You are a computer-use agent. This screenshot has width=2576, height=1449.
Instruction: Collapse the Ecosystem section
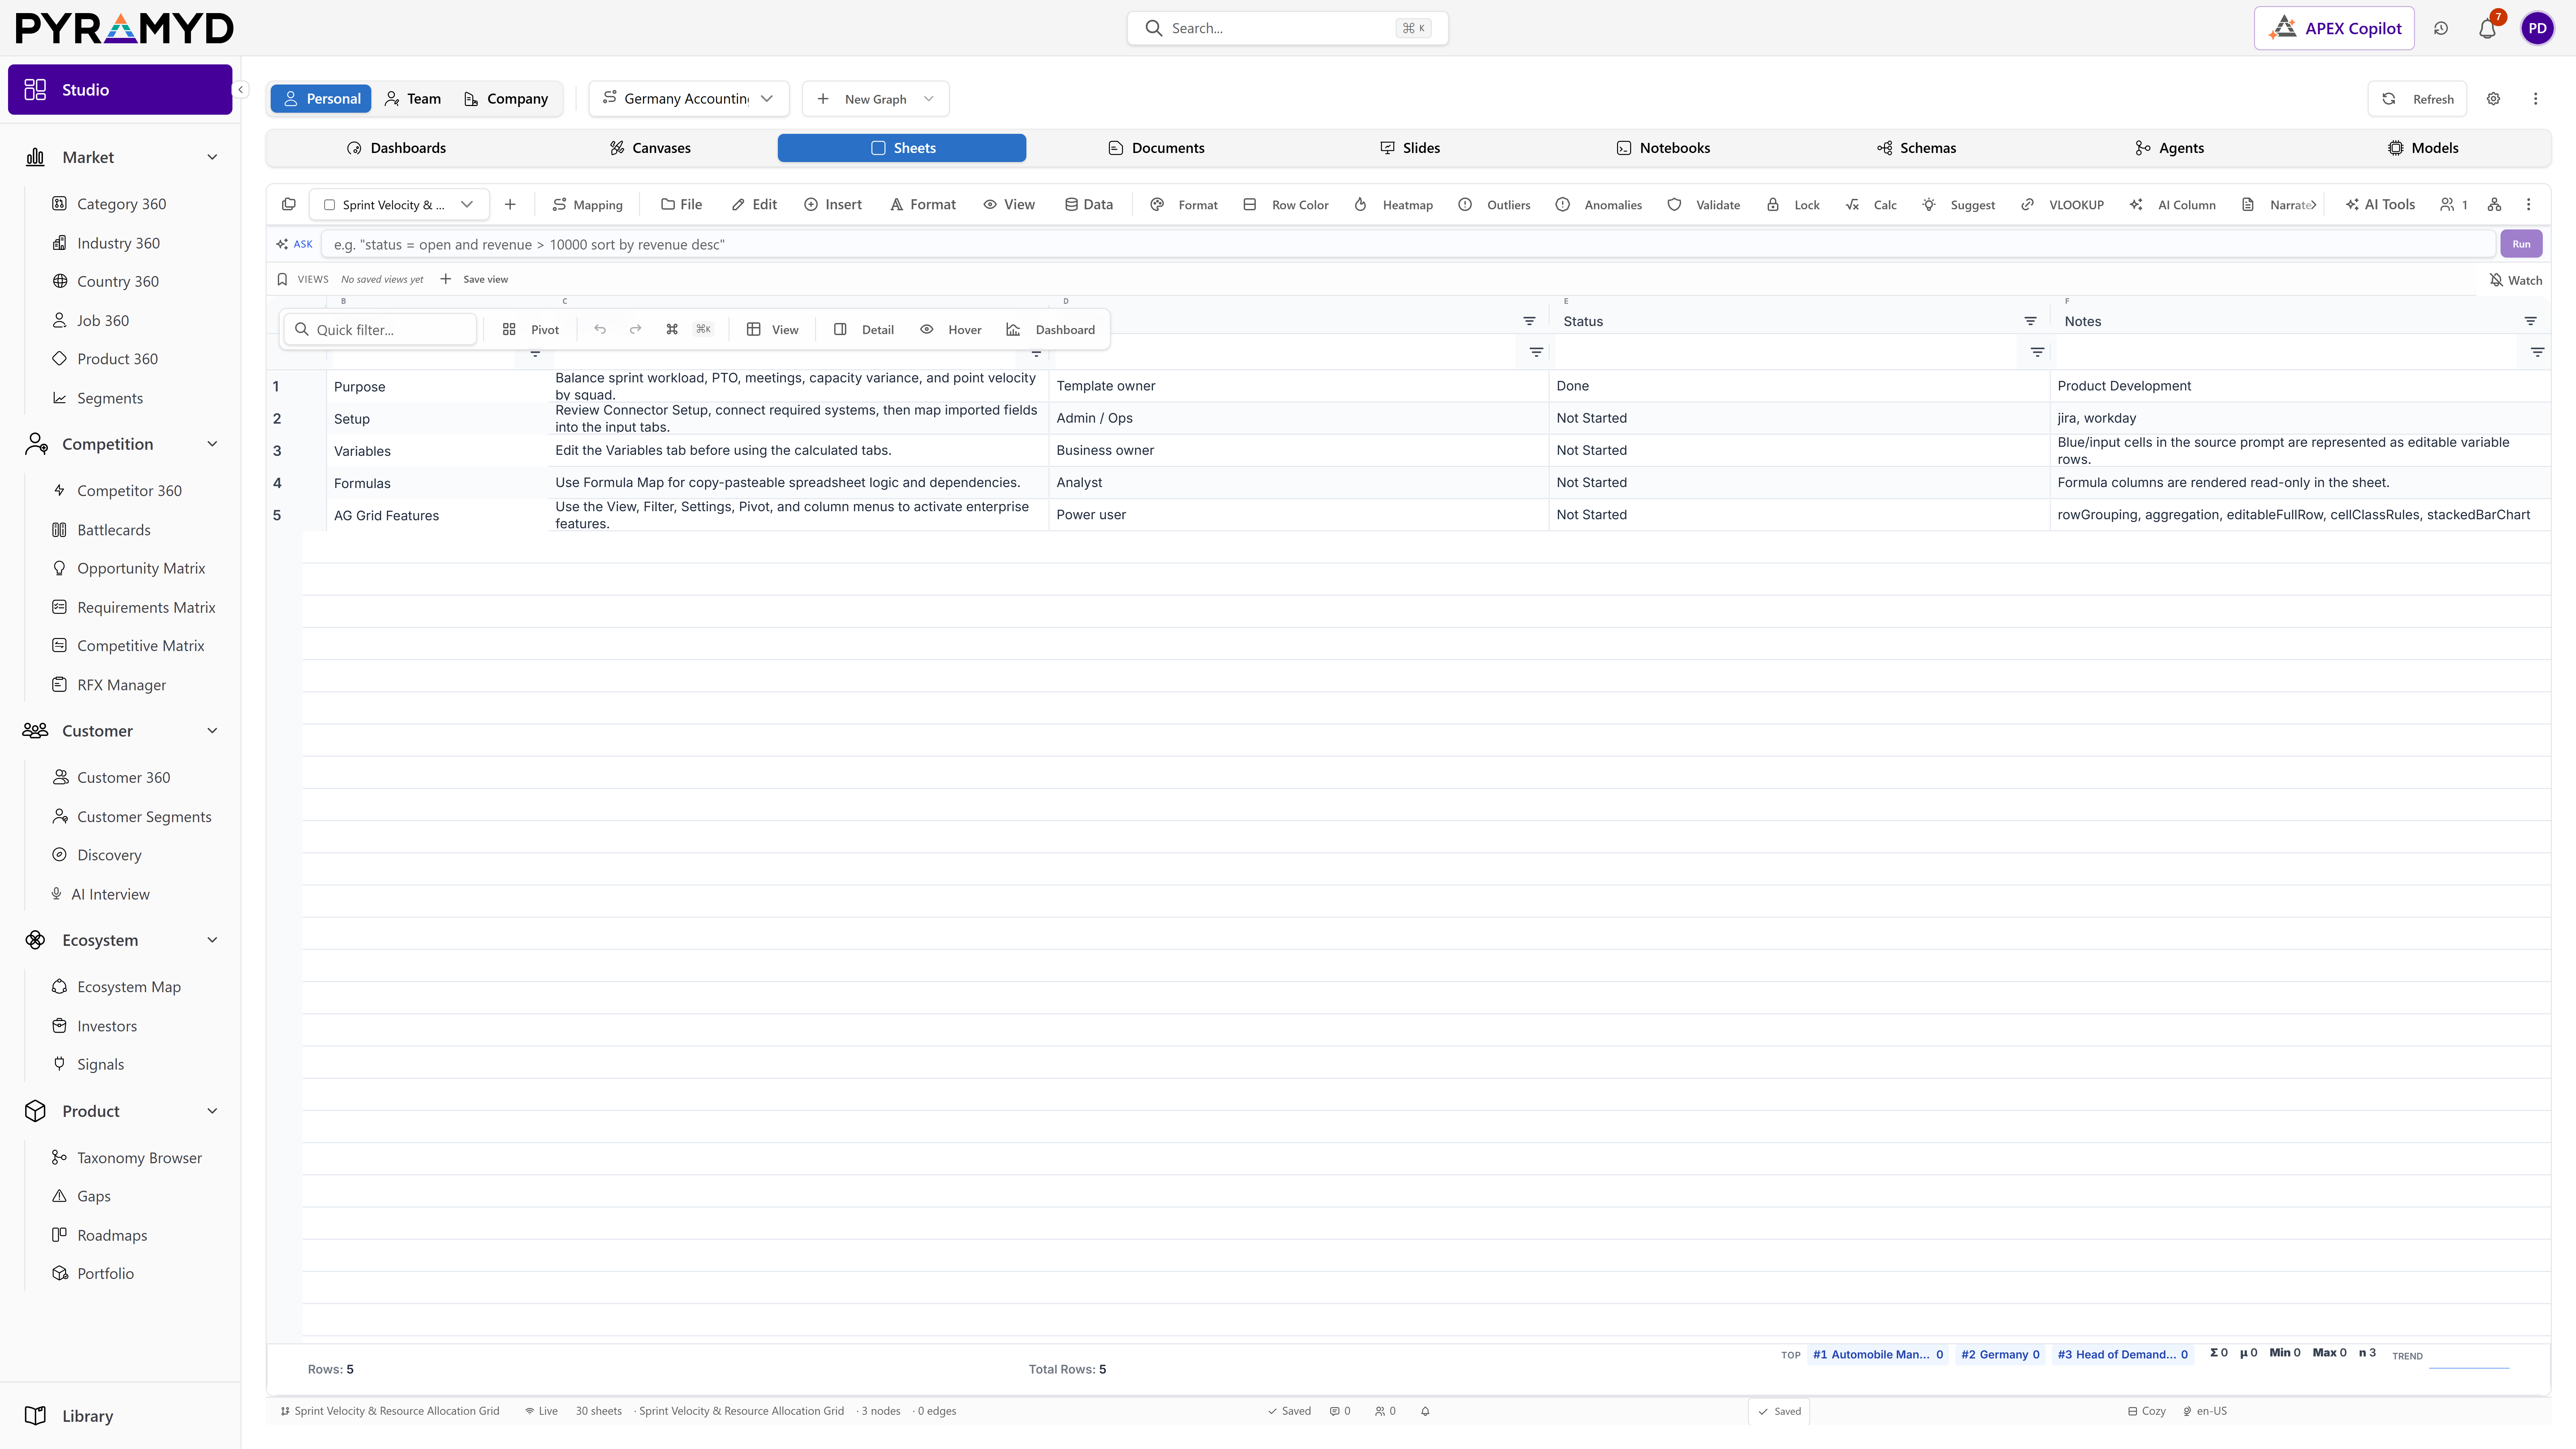[212, 940]
